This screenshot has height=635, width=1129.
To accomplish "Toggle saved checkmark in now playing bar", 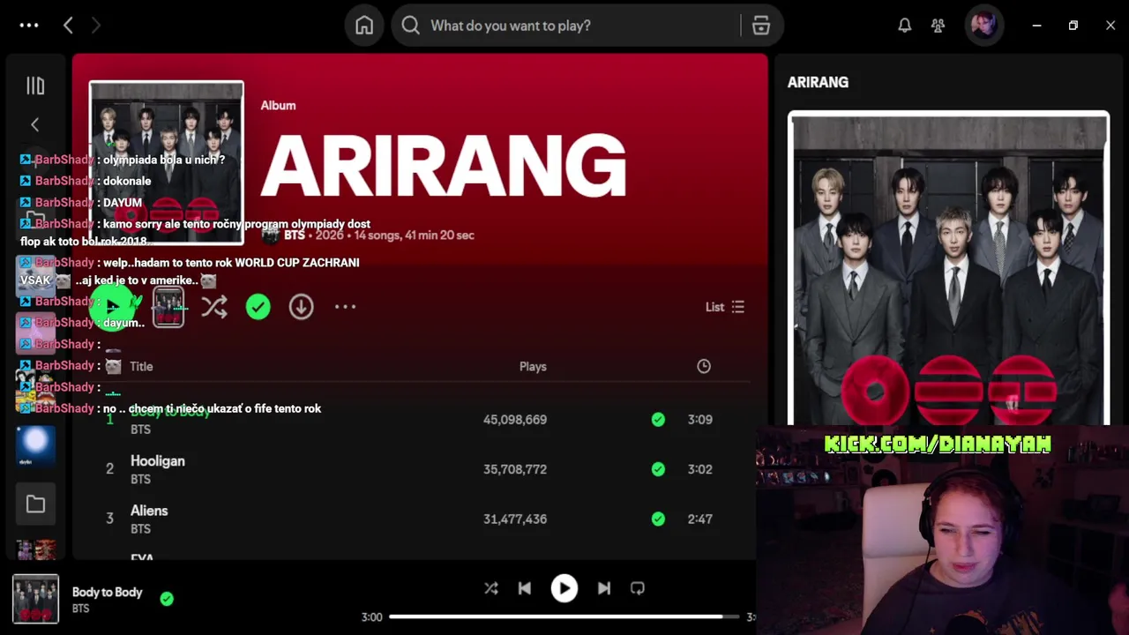I will (167, 599).
